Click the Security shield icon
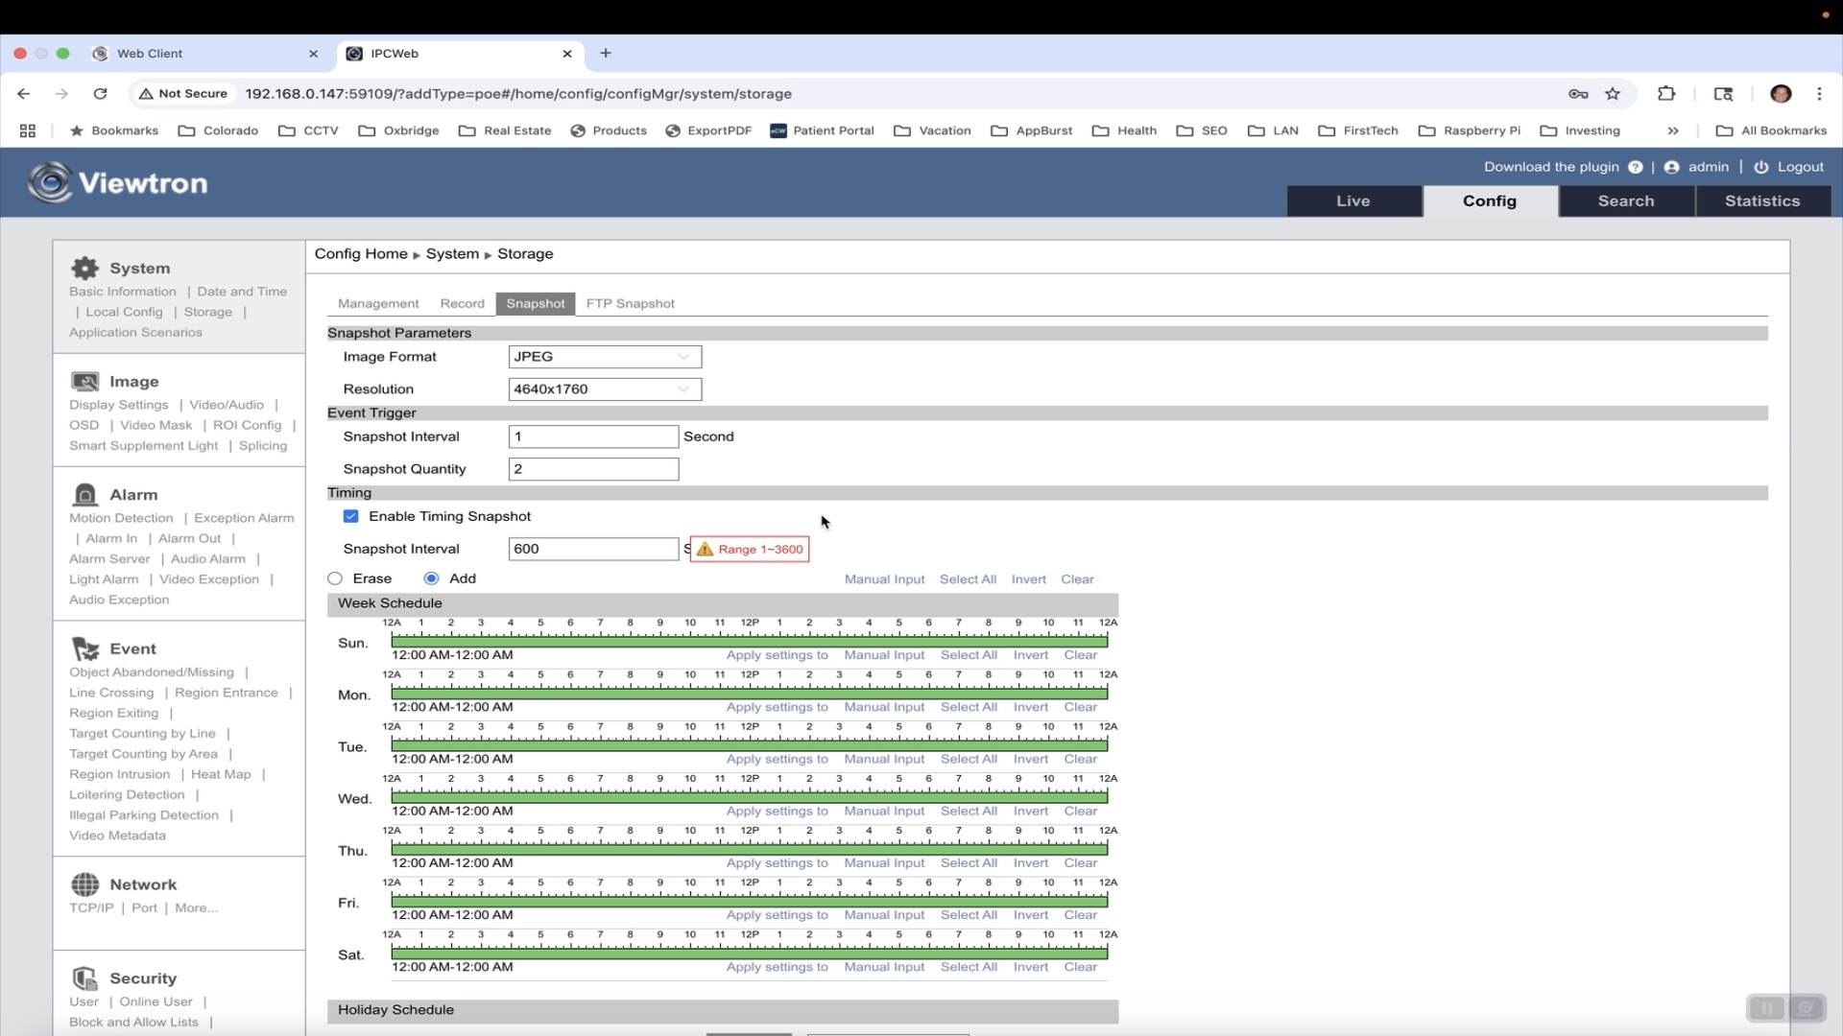Image resolution: width=1843 pixels, height=1036 pixels. (x=85, y=977)
